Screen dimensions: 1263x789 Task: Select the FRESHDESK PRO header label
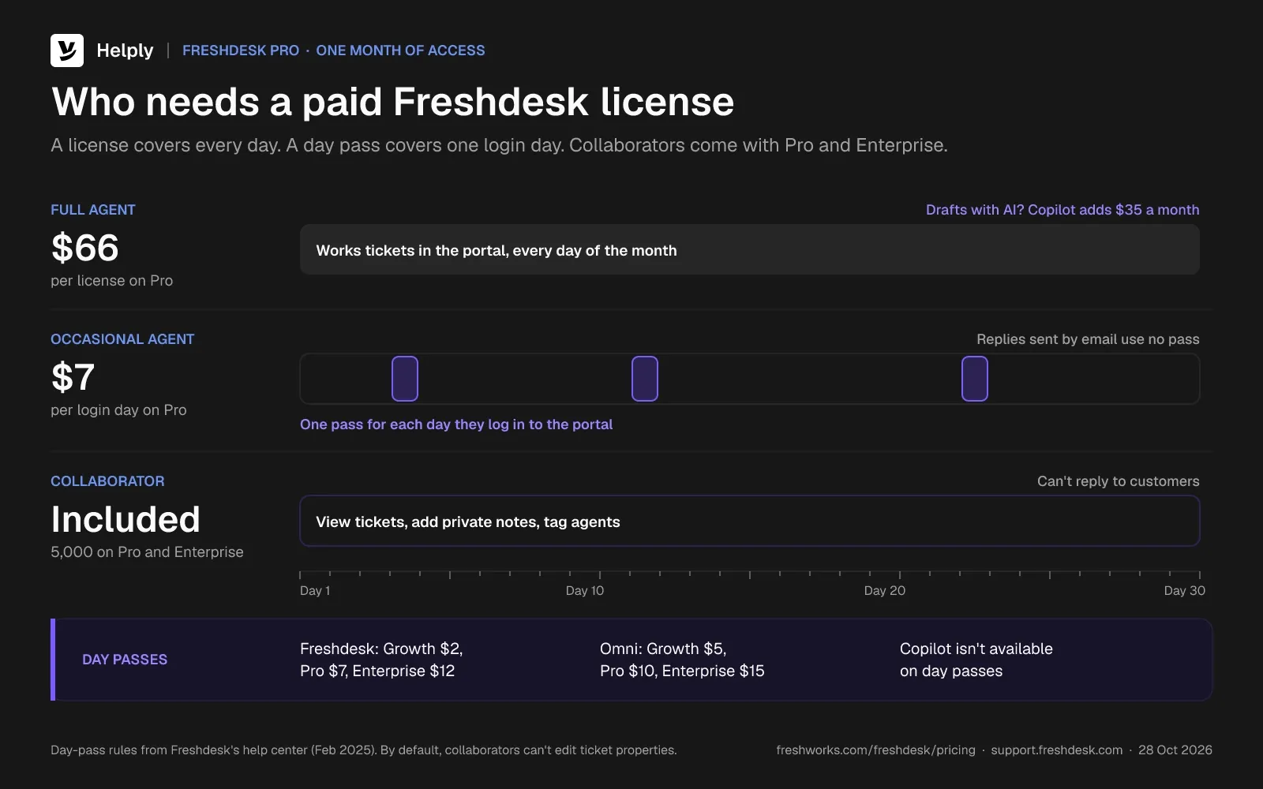(x=241, y=50)
